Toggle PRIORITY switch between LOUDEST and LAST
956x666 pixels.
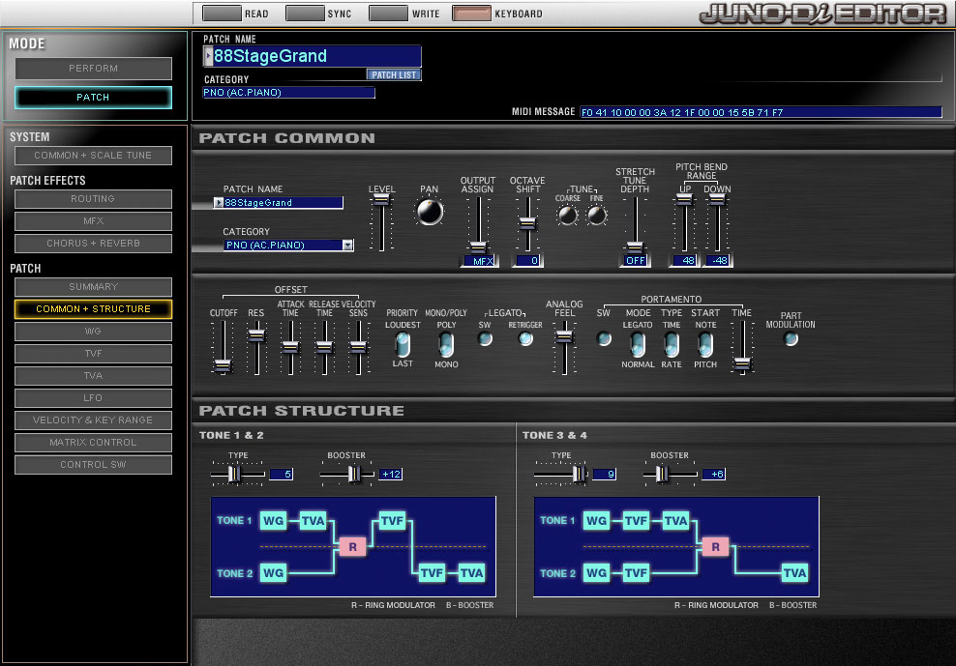coord(403,345)
